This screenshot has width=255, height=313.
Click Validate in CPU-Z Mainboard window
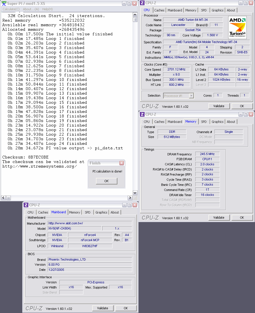pos(103,308)
